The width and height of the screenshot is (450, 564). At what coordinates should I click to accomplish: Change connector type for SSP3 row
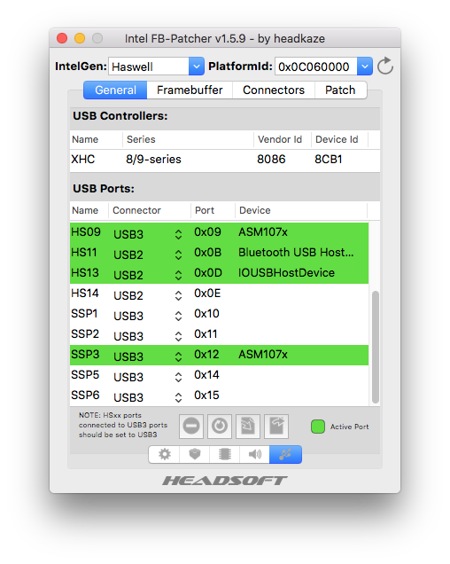tap(178, 356)
